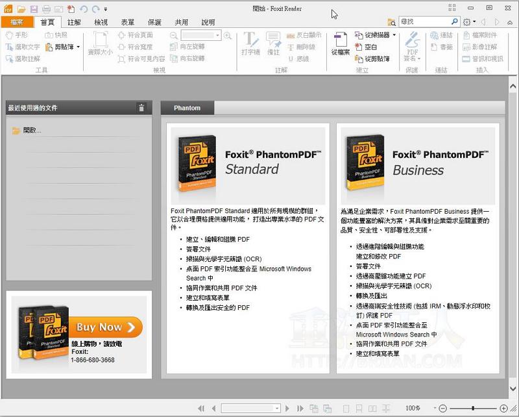The image size is (519, 417).
Task: Click 向左旋轉 rotate left
Action: point(187,47)
